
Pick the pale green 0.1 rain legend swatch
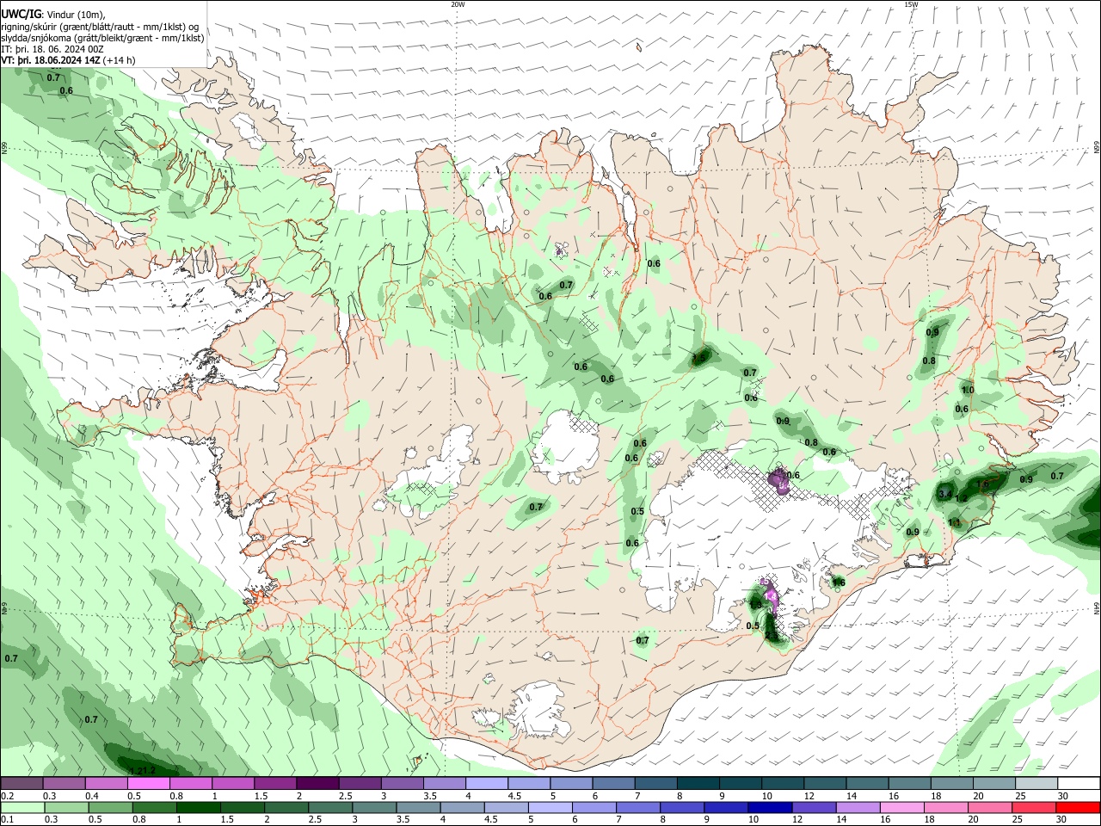[x=22, y=808]
